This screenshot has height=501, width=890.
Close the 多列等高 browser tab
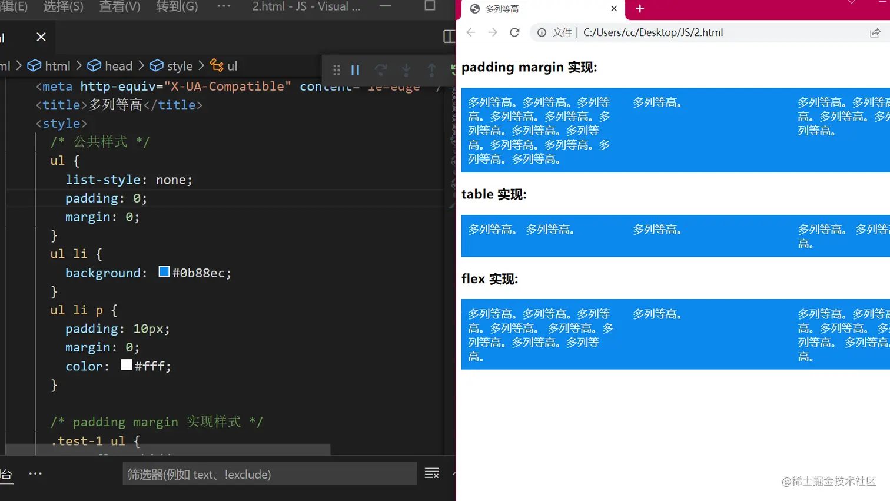coord(614,9)
